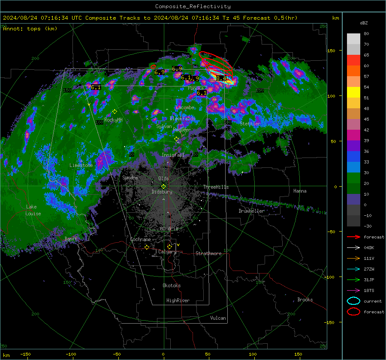386x360 pixels.
Task: Click the Okotoks city label
Action: coord(172,286)
